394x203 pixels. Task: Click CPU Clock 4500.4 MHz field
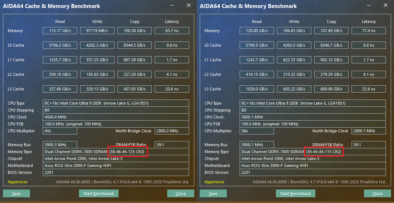(x=116, y=117)
